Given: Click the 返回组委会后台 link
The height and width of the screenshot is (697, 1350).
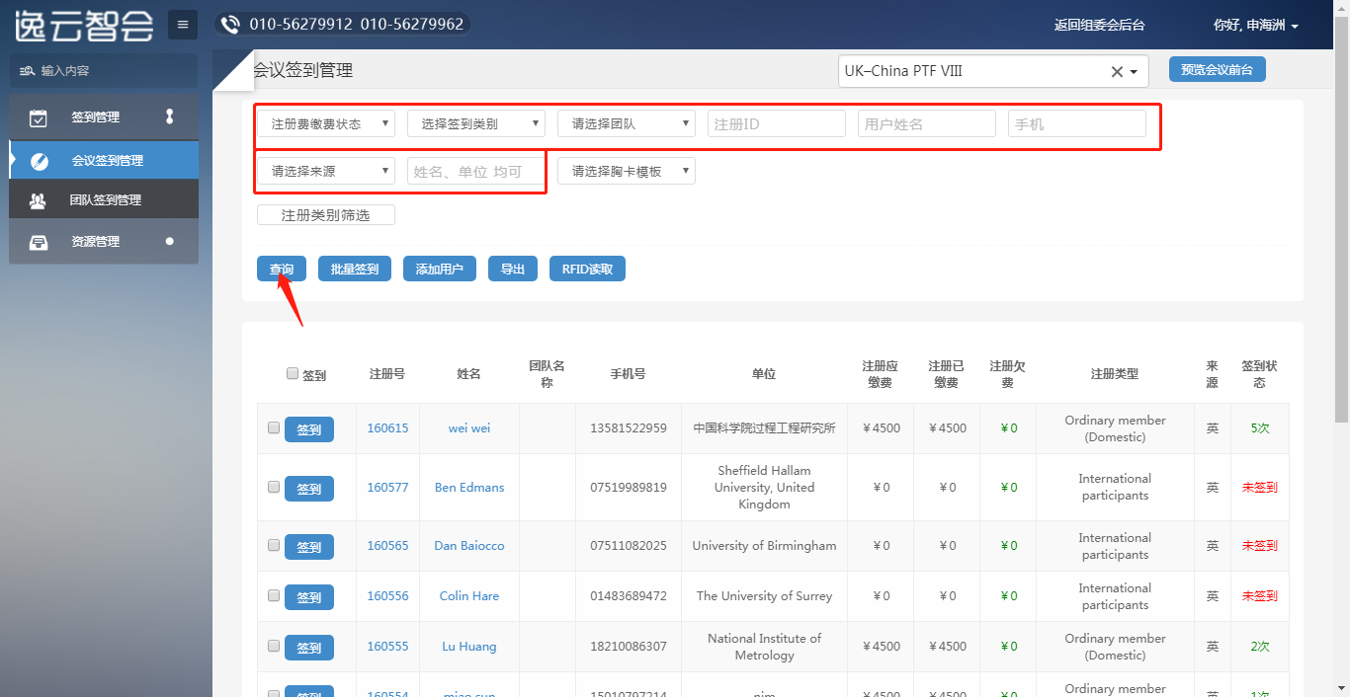Looking at the screenshot, I should pos(1099,26).
